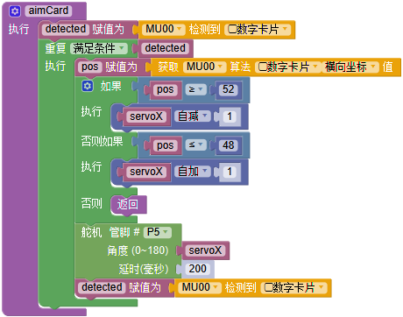Select the servoX variable in the 自加 block
Viewport: 403px width, 317px height.
(x=146, y=172)
